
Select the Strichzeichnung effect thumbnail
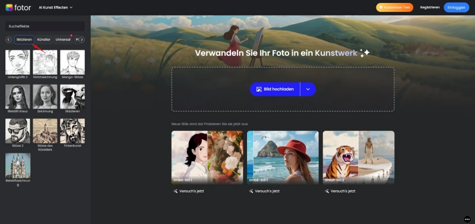pyautogui.click(x=45, y=62)
